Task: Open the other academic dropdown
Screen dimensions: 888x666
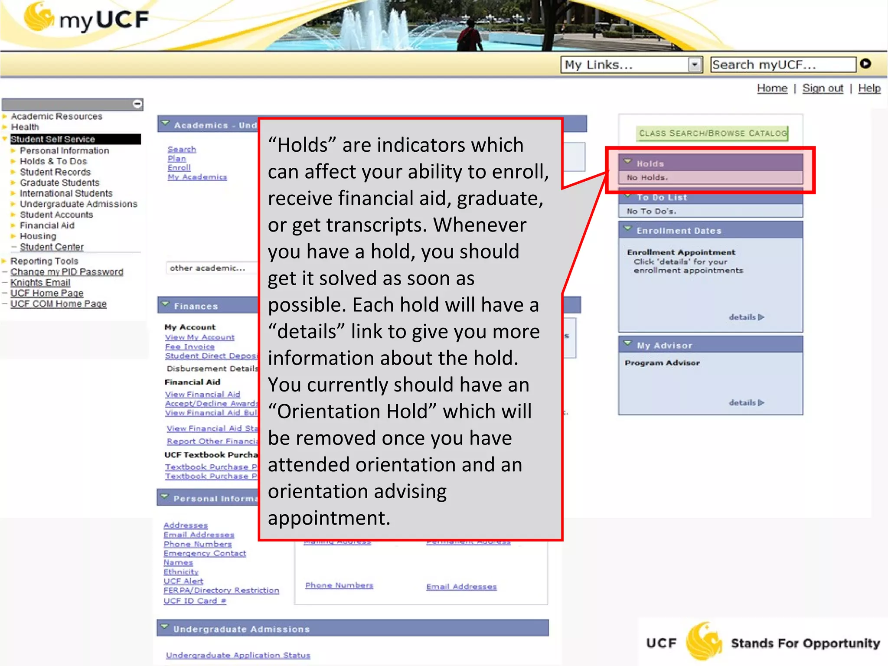Action: (x=212, y=268)
